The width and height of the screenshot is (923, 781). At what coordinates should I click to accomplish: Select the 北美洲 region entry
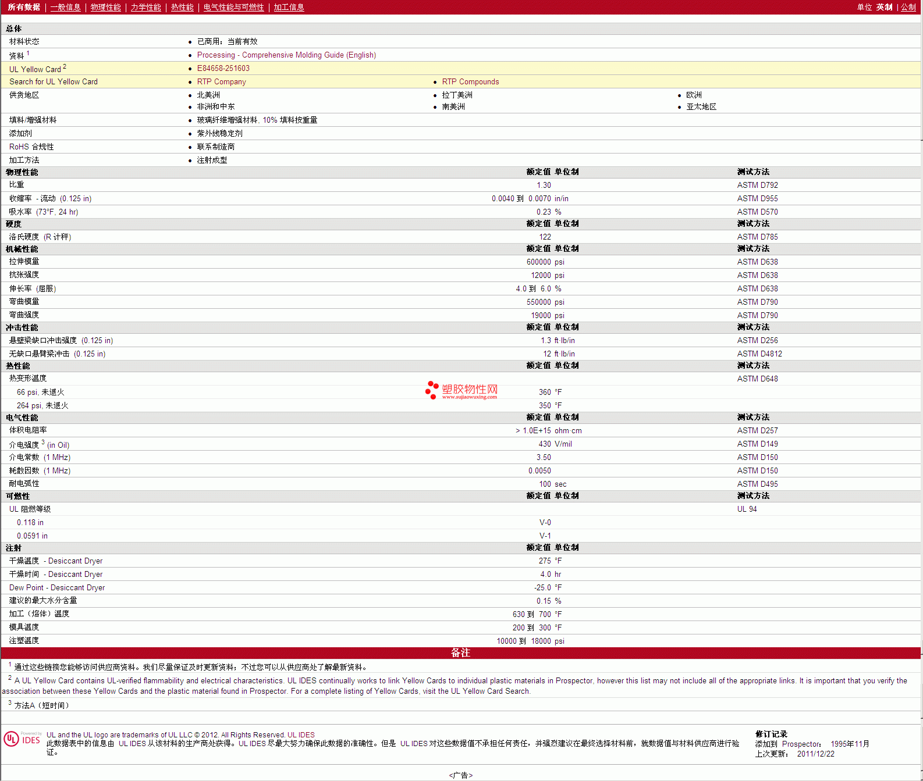pos(208,95)
